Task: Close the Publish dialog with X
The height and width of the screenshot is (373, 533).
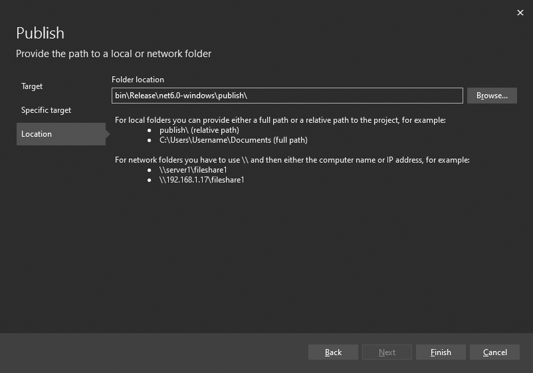Action: (x=520, y=13)
